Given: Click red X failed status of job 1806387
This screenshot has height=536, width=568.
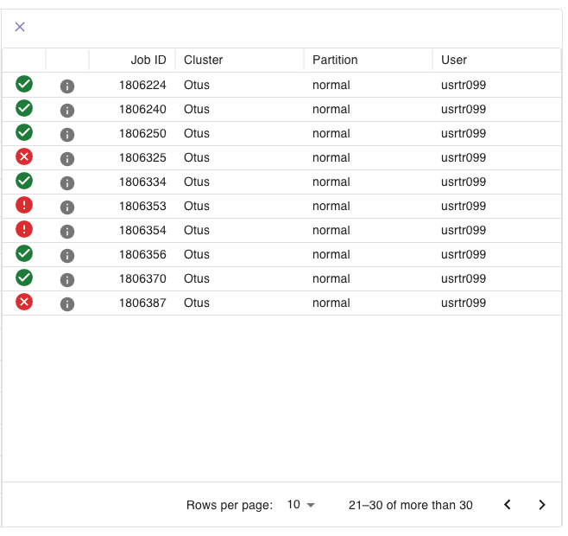Looking at the screenshot, I should 24,302.
